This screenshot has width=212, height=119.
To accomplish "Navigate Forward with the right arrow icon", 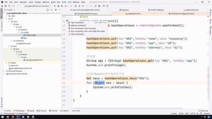I will pos(18,6).
